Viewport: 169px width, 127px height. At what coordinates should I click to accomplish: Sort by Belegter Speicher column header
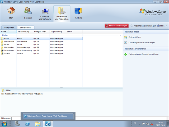pyautogui.click(x=41, y=32)
